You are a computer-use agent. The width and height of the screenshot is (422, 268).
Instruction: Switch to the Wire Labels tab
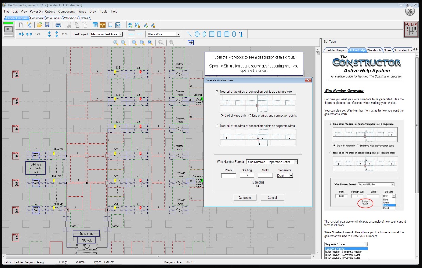pyautogui.click(x=53, y=18)
